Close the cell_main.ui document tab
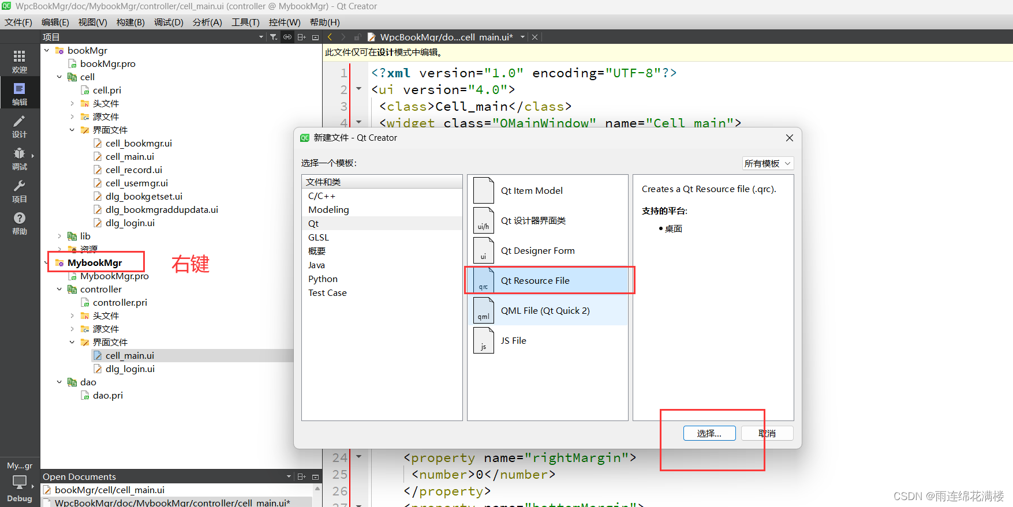 535,37
